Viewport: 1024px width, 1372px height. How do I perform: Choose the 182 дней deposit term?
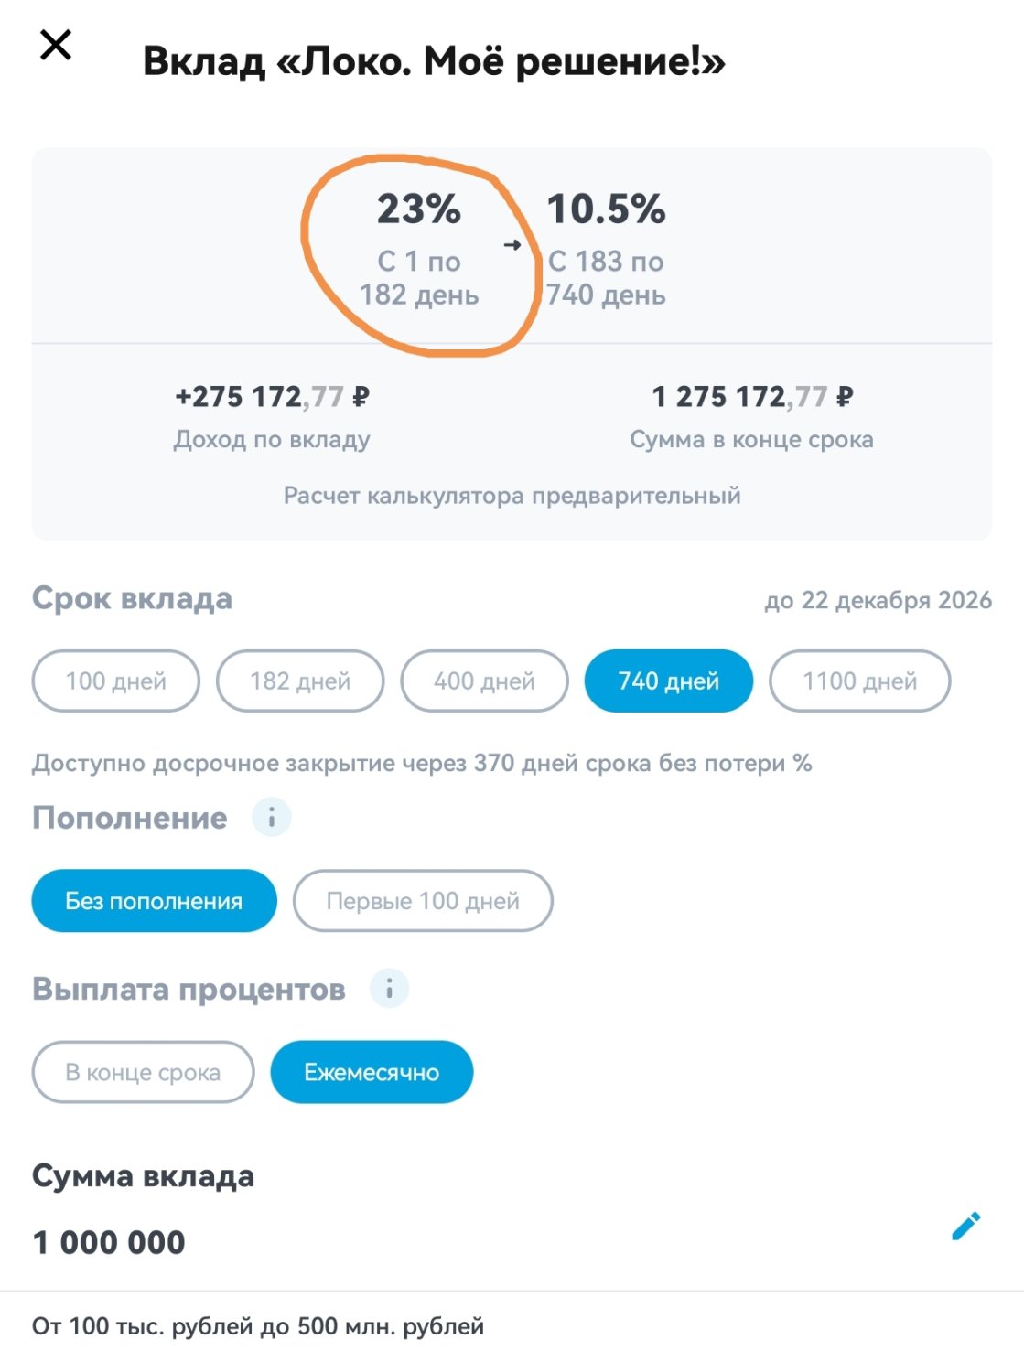pyautogui.click(x=300, y=681)
